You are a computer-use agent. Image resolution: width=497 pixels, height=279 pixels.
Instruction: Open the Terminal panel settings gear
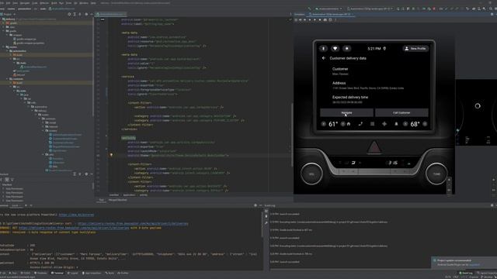[255, 205]
